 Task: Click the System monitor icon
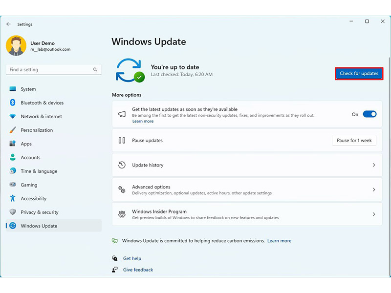tap(13, 89)
